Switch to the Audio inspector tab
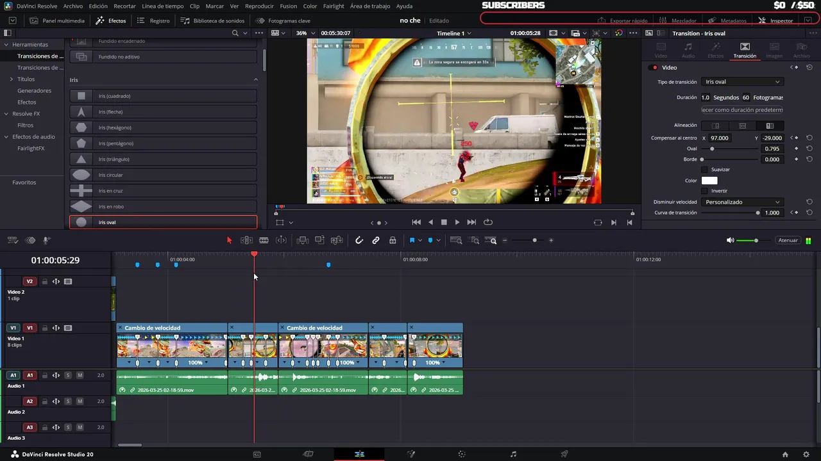Screen dimensions: 821x461 point(688,50)
